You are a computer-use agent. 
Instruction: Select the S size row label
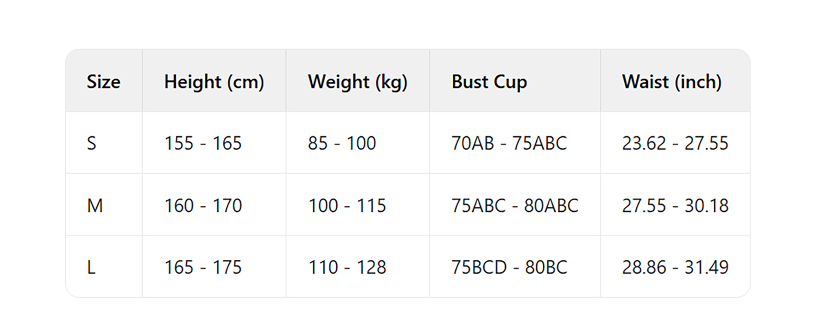click(104, 143)
